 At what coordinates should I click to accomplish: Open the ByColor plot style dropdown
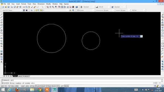pyautogui.click(x=144, y=10)
